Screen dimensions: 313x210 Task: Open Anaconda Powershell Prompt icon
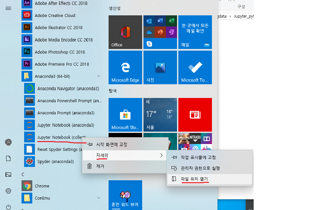(30, 101)
